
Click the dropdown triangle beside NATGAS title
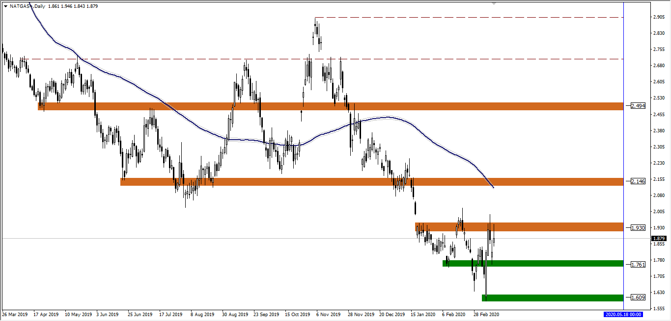5,6
